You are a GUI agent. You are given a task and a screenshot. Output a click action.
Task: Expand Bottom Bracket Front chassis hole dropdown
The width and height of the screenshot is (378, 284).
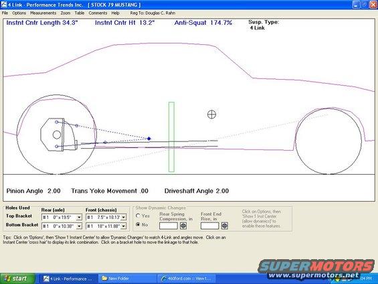(123, 226)
